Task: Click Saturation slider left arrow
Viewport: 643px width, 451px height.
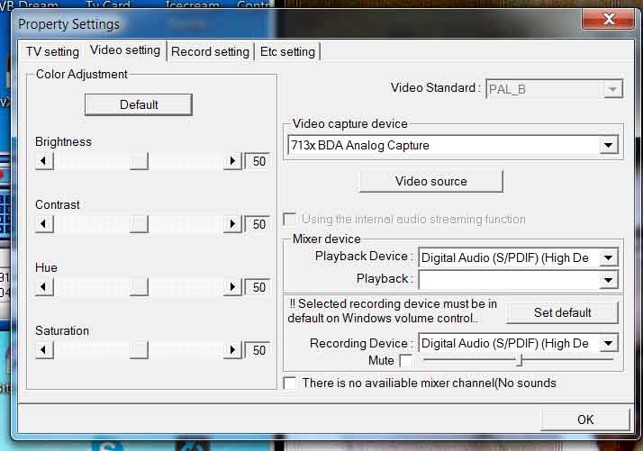Action: [44, 350]
